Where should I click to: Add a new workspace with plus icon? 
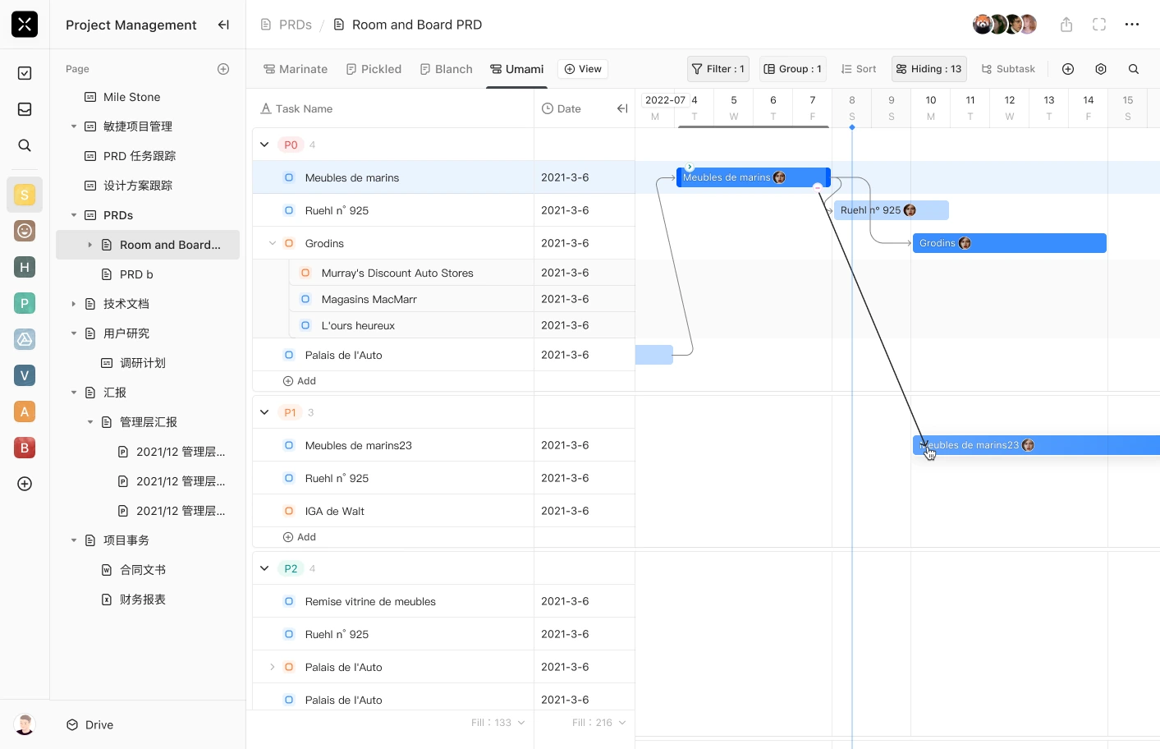(25, 484)
